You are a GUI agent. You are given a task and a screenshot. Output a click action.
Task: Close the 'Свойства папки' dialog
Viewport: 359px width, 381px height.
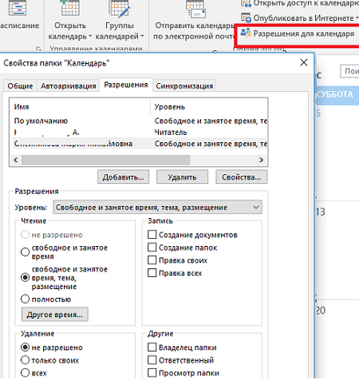click(304, 62)
